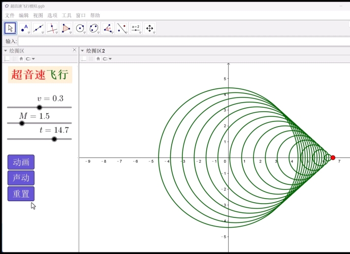Screen dimensions: 350x254
Task: Select the Perpendicular line tool
Action: (52, 28)
